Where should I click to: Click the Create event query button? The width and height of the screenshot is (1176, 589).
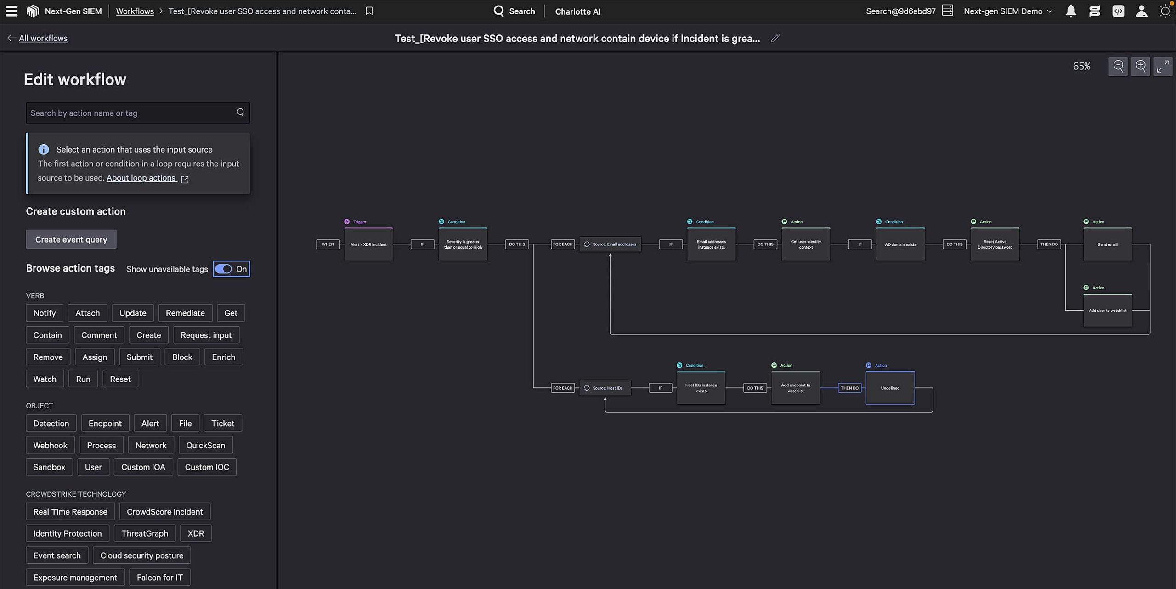(71, 239)
